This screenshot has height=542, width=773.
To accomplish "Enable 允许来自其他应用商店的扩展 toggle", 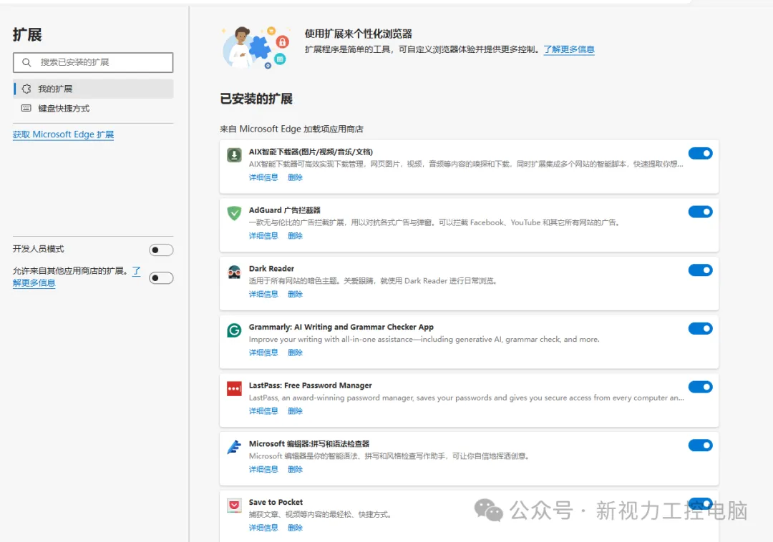I will [161, 278].
